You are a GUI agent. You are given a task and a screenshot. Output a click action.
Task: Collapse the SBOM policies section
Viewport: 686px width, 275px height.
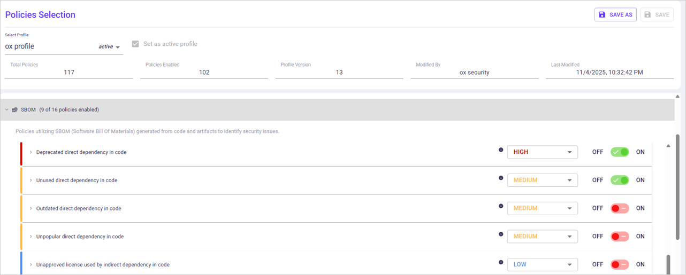[7, 110]
